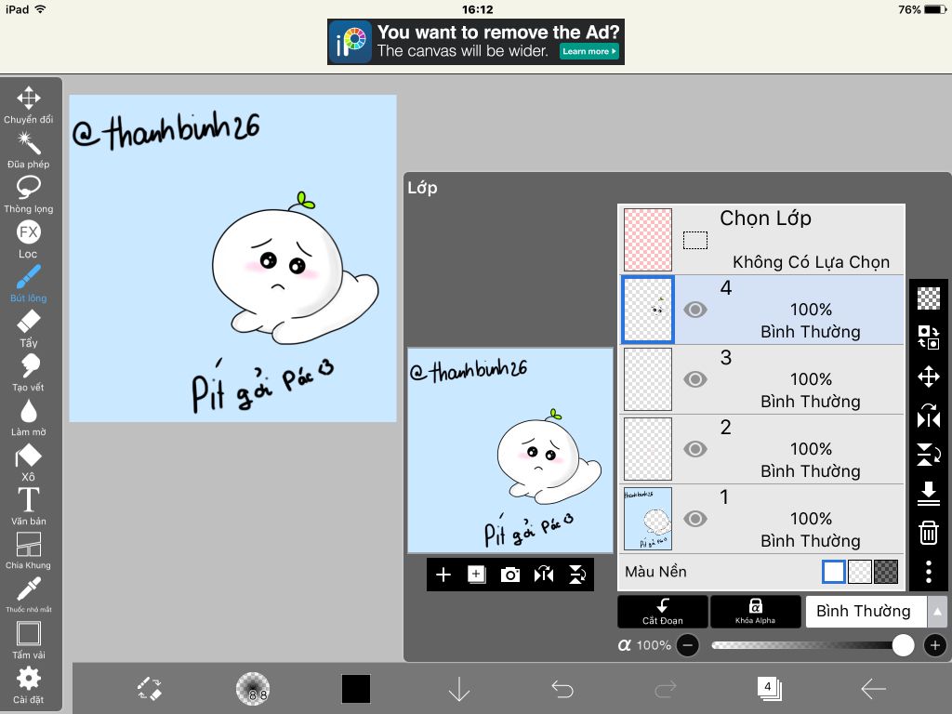
Task: Increase opacity with plus button
Action: [935, 645]
